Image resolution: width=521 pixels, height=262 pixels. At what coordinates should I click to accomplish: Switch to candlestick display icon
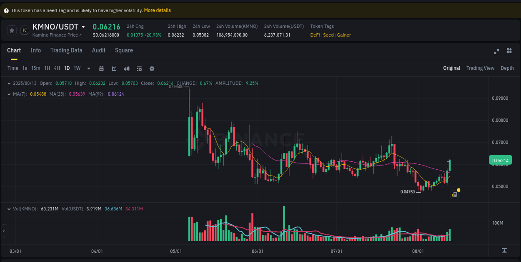pyautogui.click(x=127, y=68)
